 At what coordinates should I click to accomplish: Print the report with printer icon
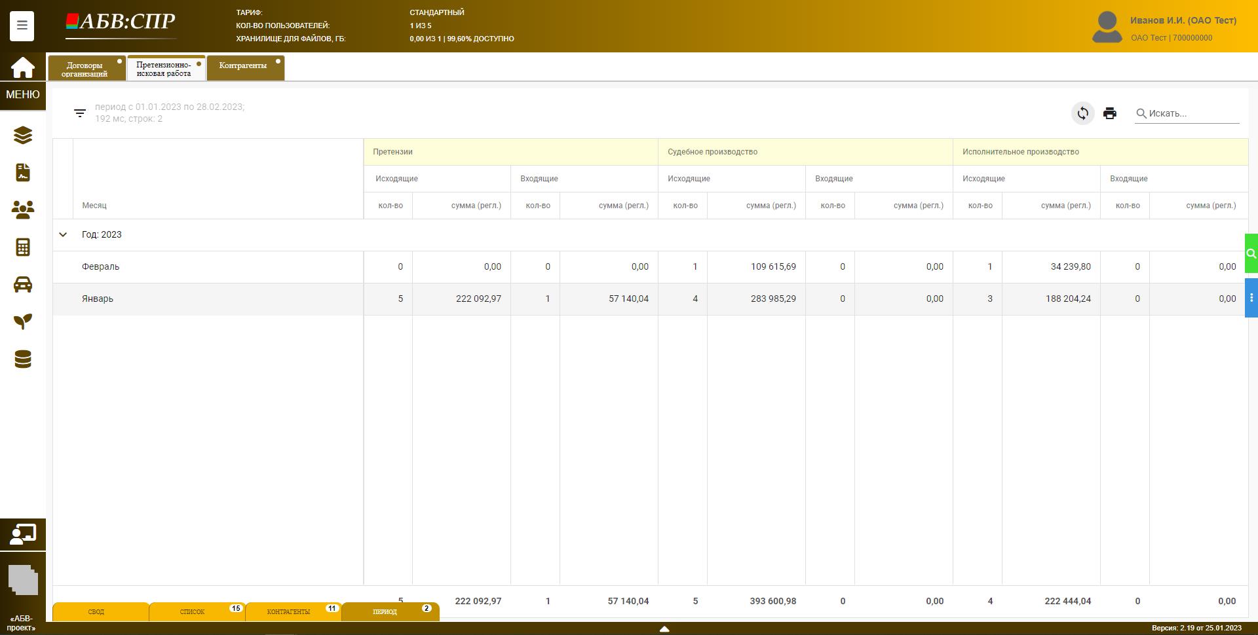1109,113
